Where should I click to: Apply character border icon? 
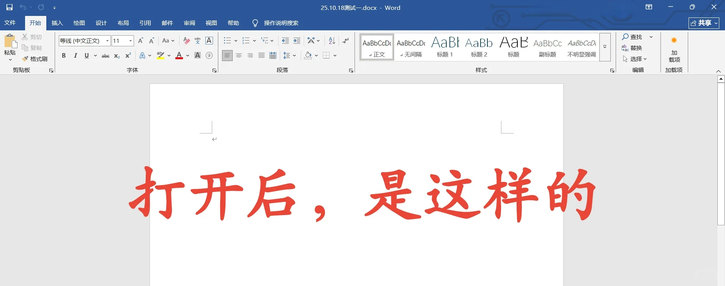pos(209,41)
